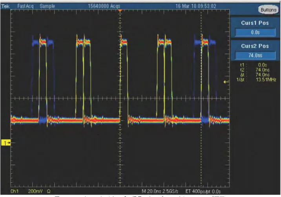Click the FastAcq status label
This screenshot has height=197, width=281.
click(25, 6)
